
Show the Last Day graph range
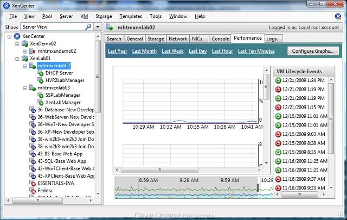pos(197,51)
